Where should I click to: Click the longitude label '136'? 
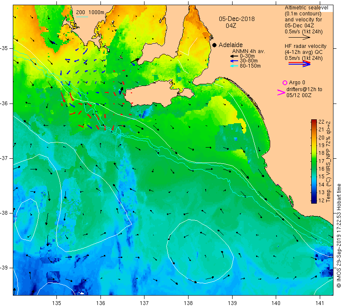[100, 303]
